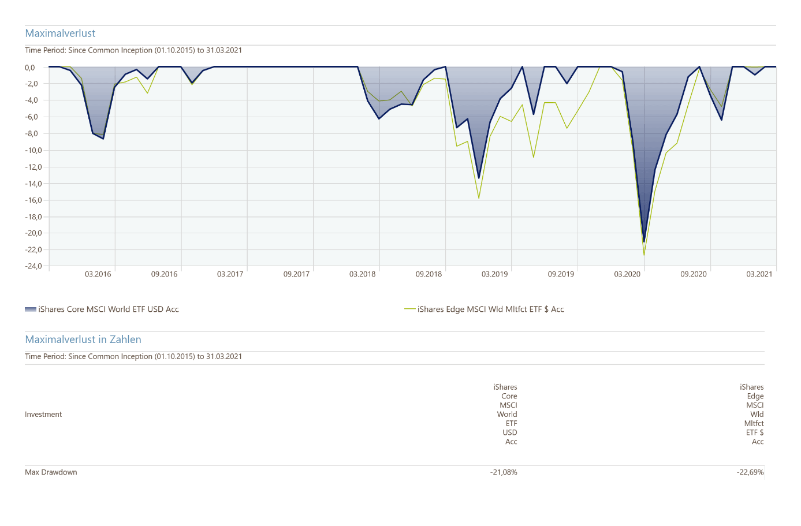Viewport: 801px width, 526px height.
Task: Click the -18,0 y-axis value
Action: [33, 217]
